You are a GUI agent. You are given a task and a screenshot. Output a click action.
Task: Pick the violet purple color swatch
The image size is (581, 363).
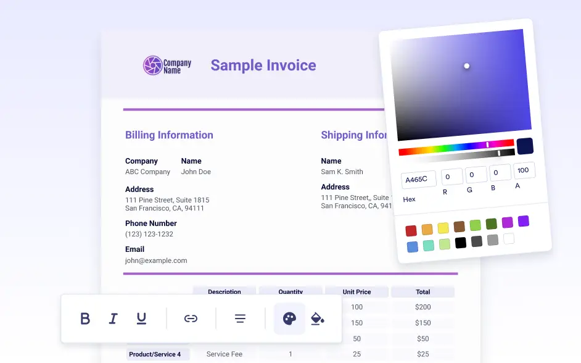[524, 221]
